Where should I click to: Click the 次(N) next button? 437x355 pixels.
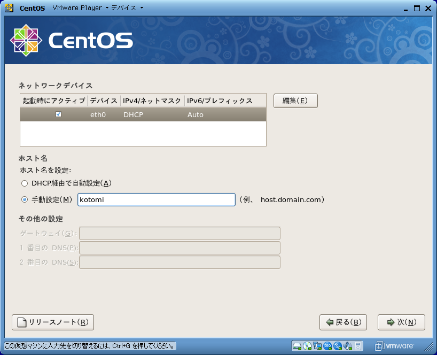coord(401,322)
